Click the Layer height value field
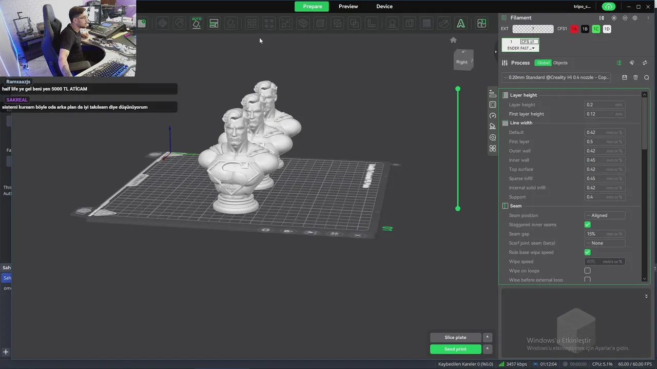Image resolution: width=657 pixels, height=369 pixels. point(605,105)
